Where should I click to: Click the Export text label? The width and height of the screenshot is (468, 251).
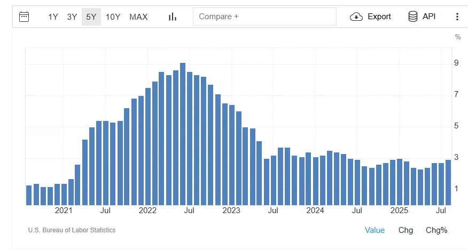(379, 17)
